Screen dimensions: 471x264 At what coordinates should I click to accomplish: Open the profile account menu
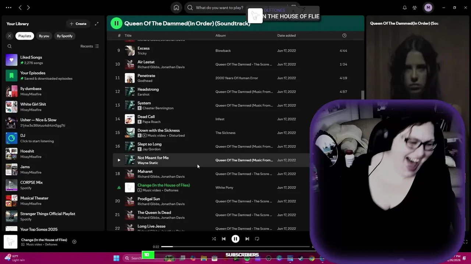tap(428, 8)
